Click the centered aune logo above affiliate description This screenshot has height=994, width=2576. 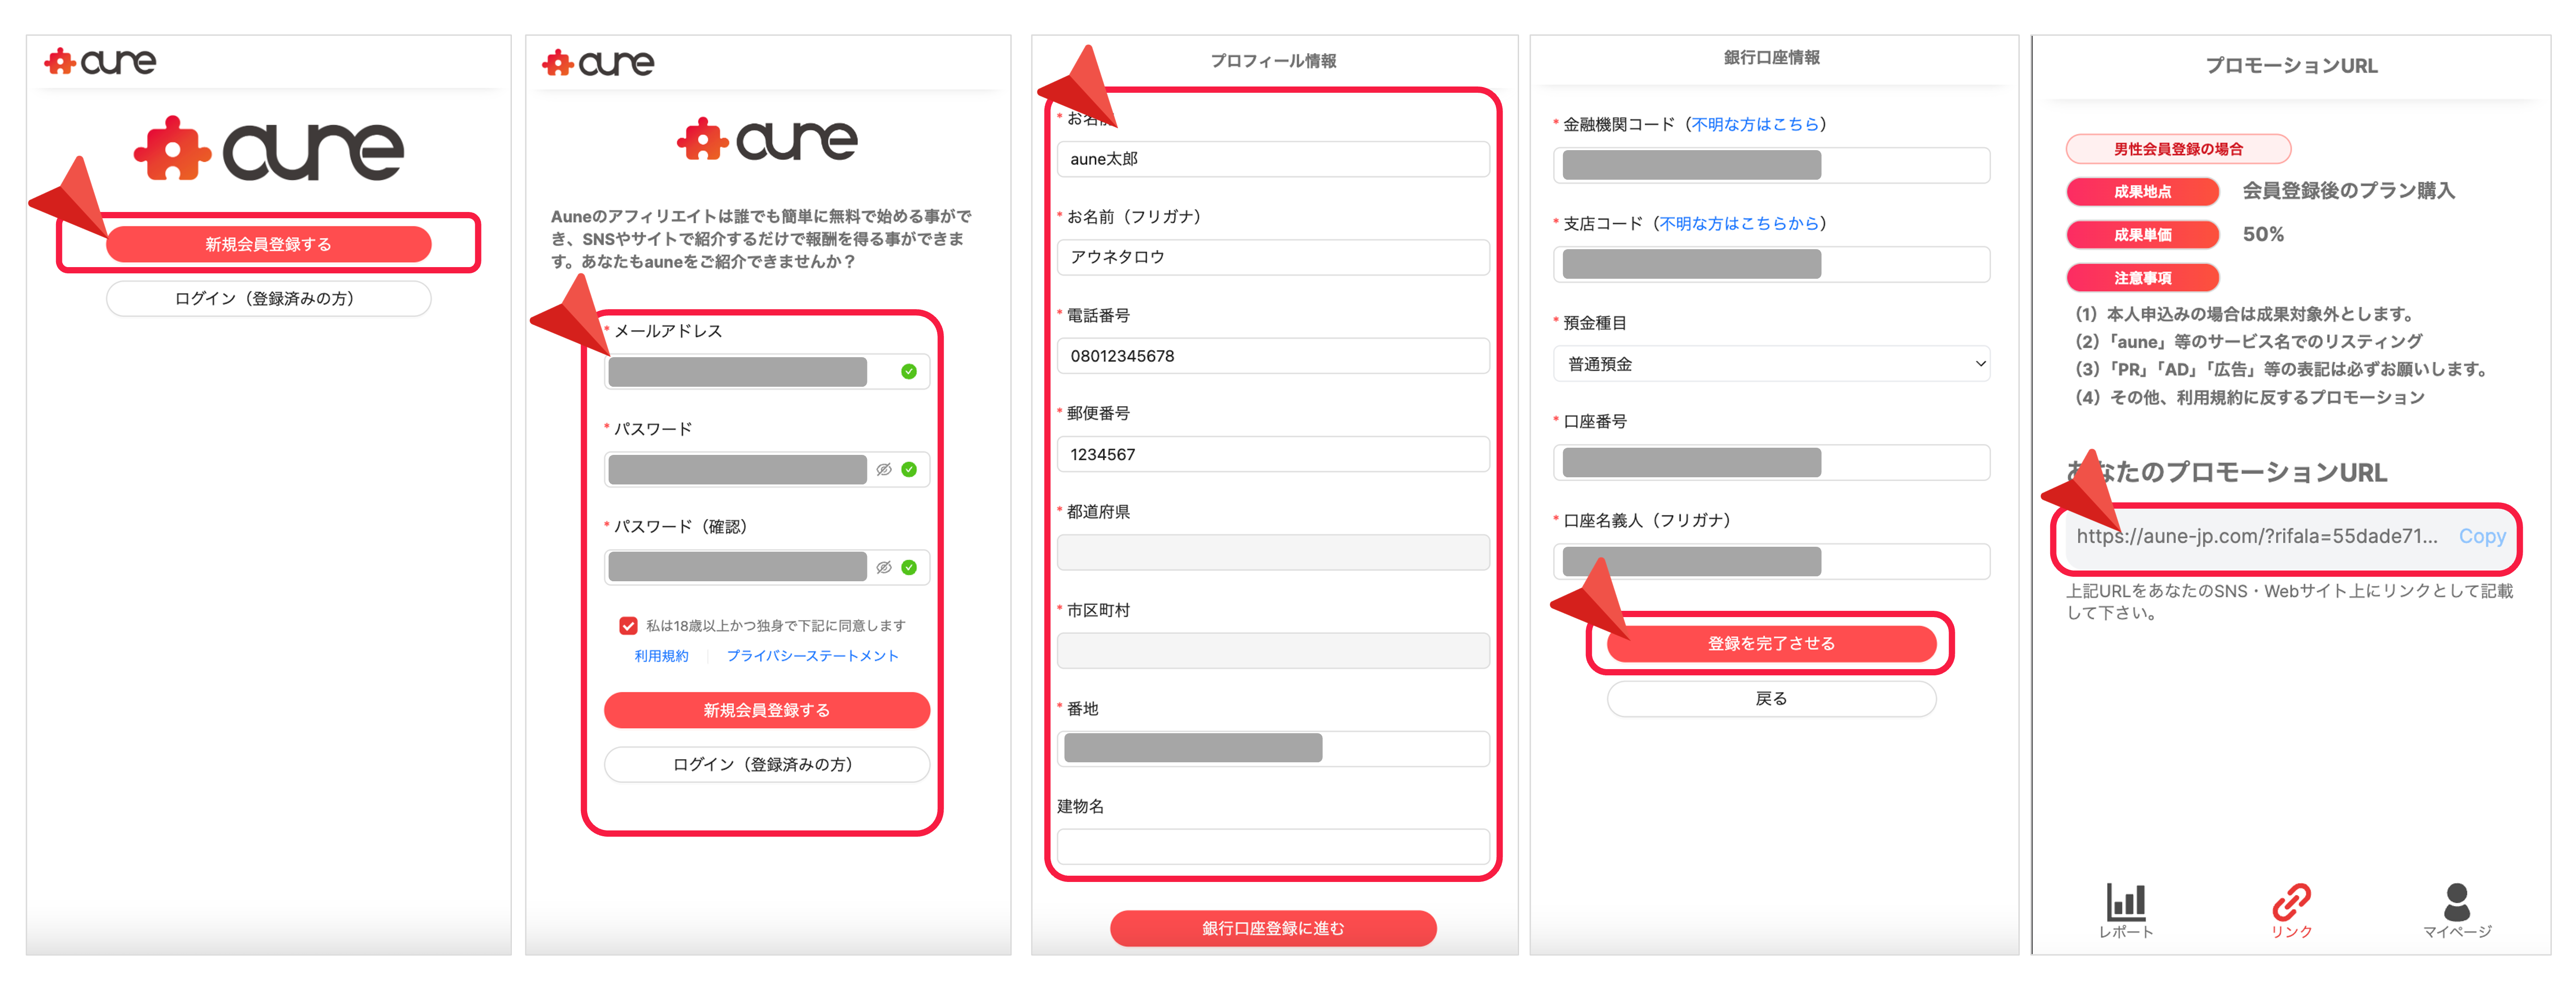click(x=767, y=139)
